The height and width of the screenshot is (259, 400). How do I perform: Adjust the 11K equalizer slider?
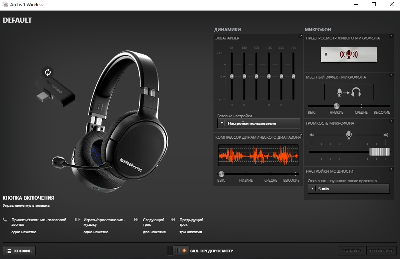coord(293,77)
